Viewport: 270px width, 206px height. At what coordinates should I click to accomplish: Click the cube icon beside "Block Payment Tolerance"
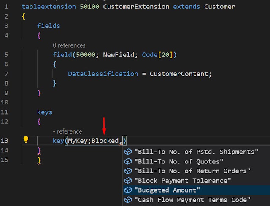coord(128,181)
